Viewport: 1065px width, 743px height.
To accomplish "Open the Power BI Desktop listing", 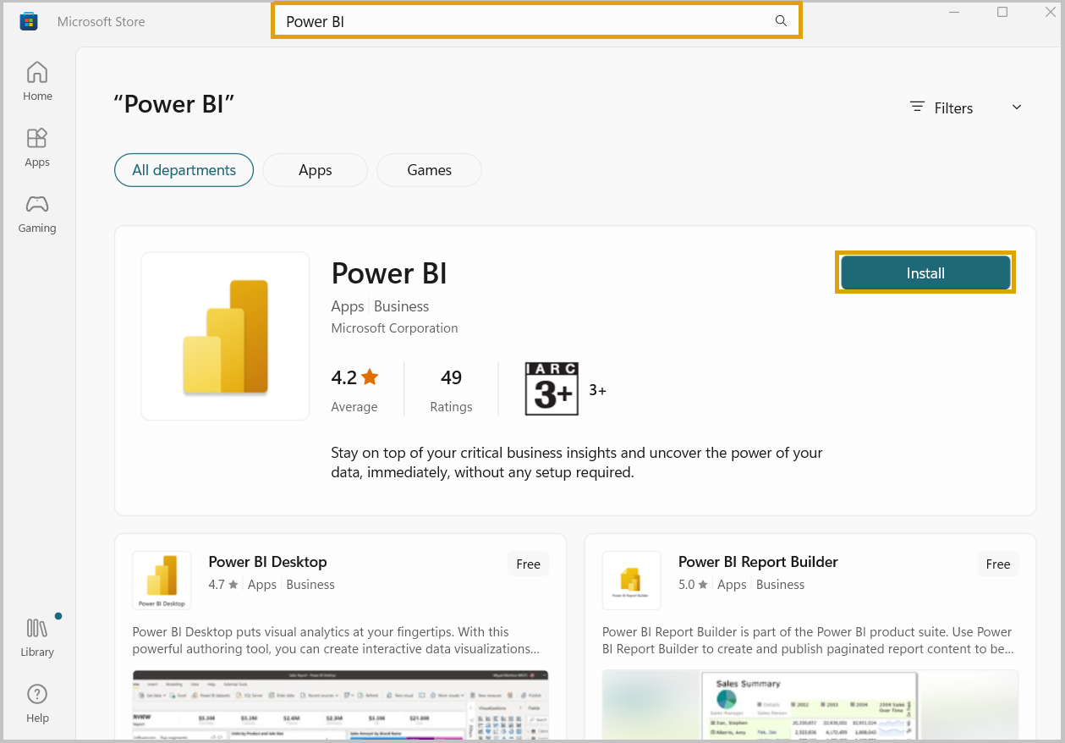I will tap(267, 561).
